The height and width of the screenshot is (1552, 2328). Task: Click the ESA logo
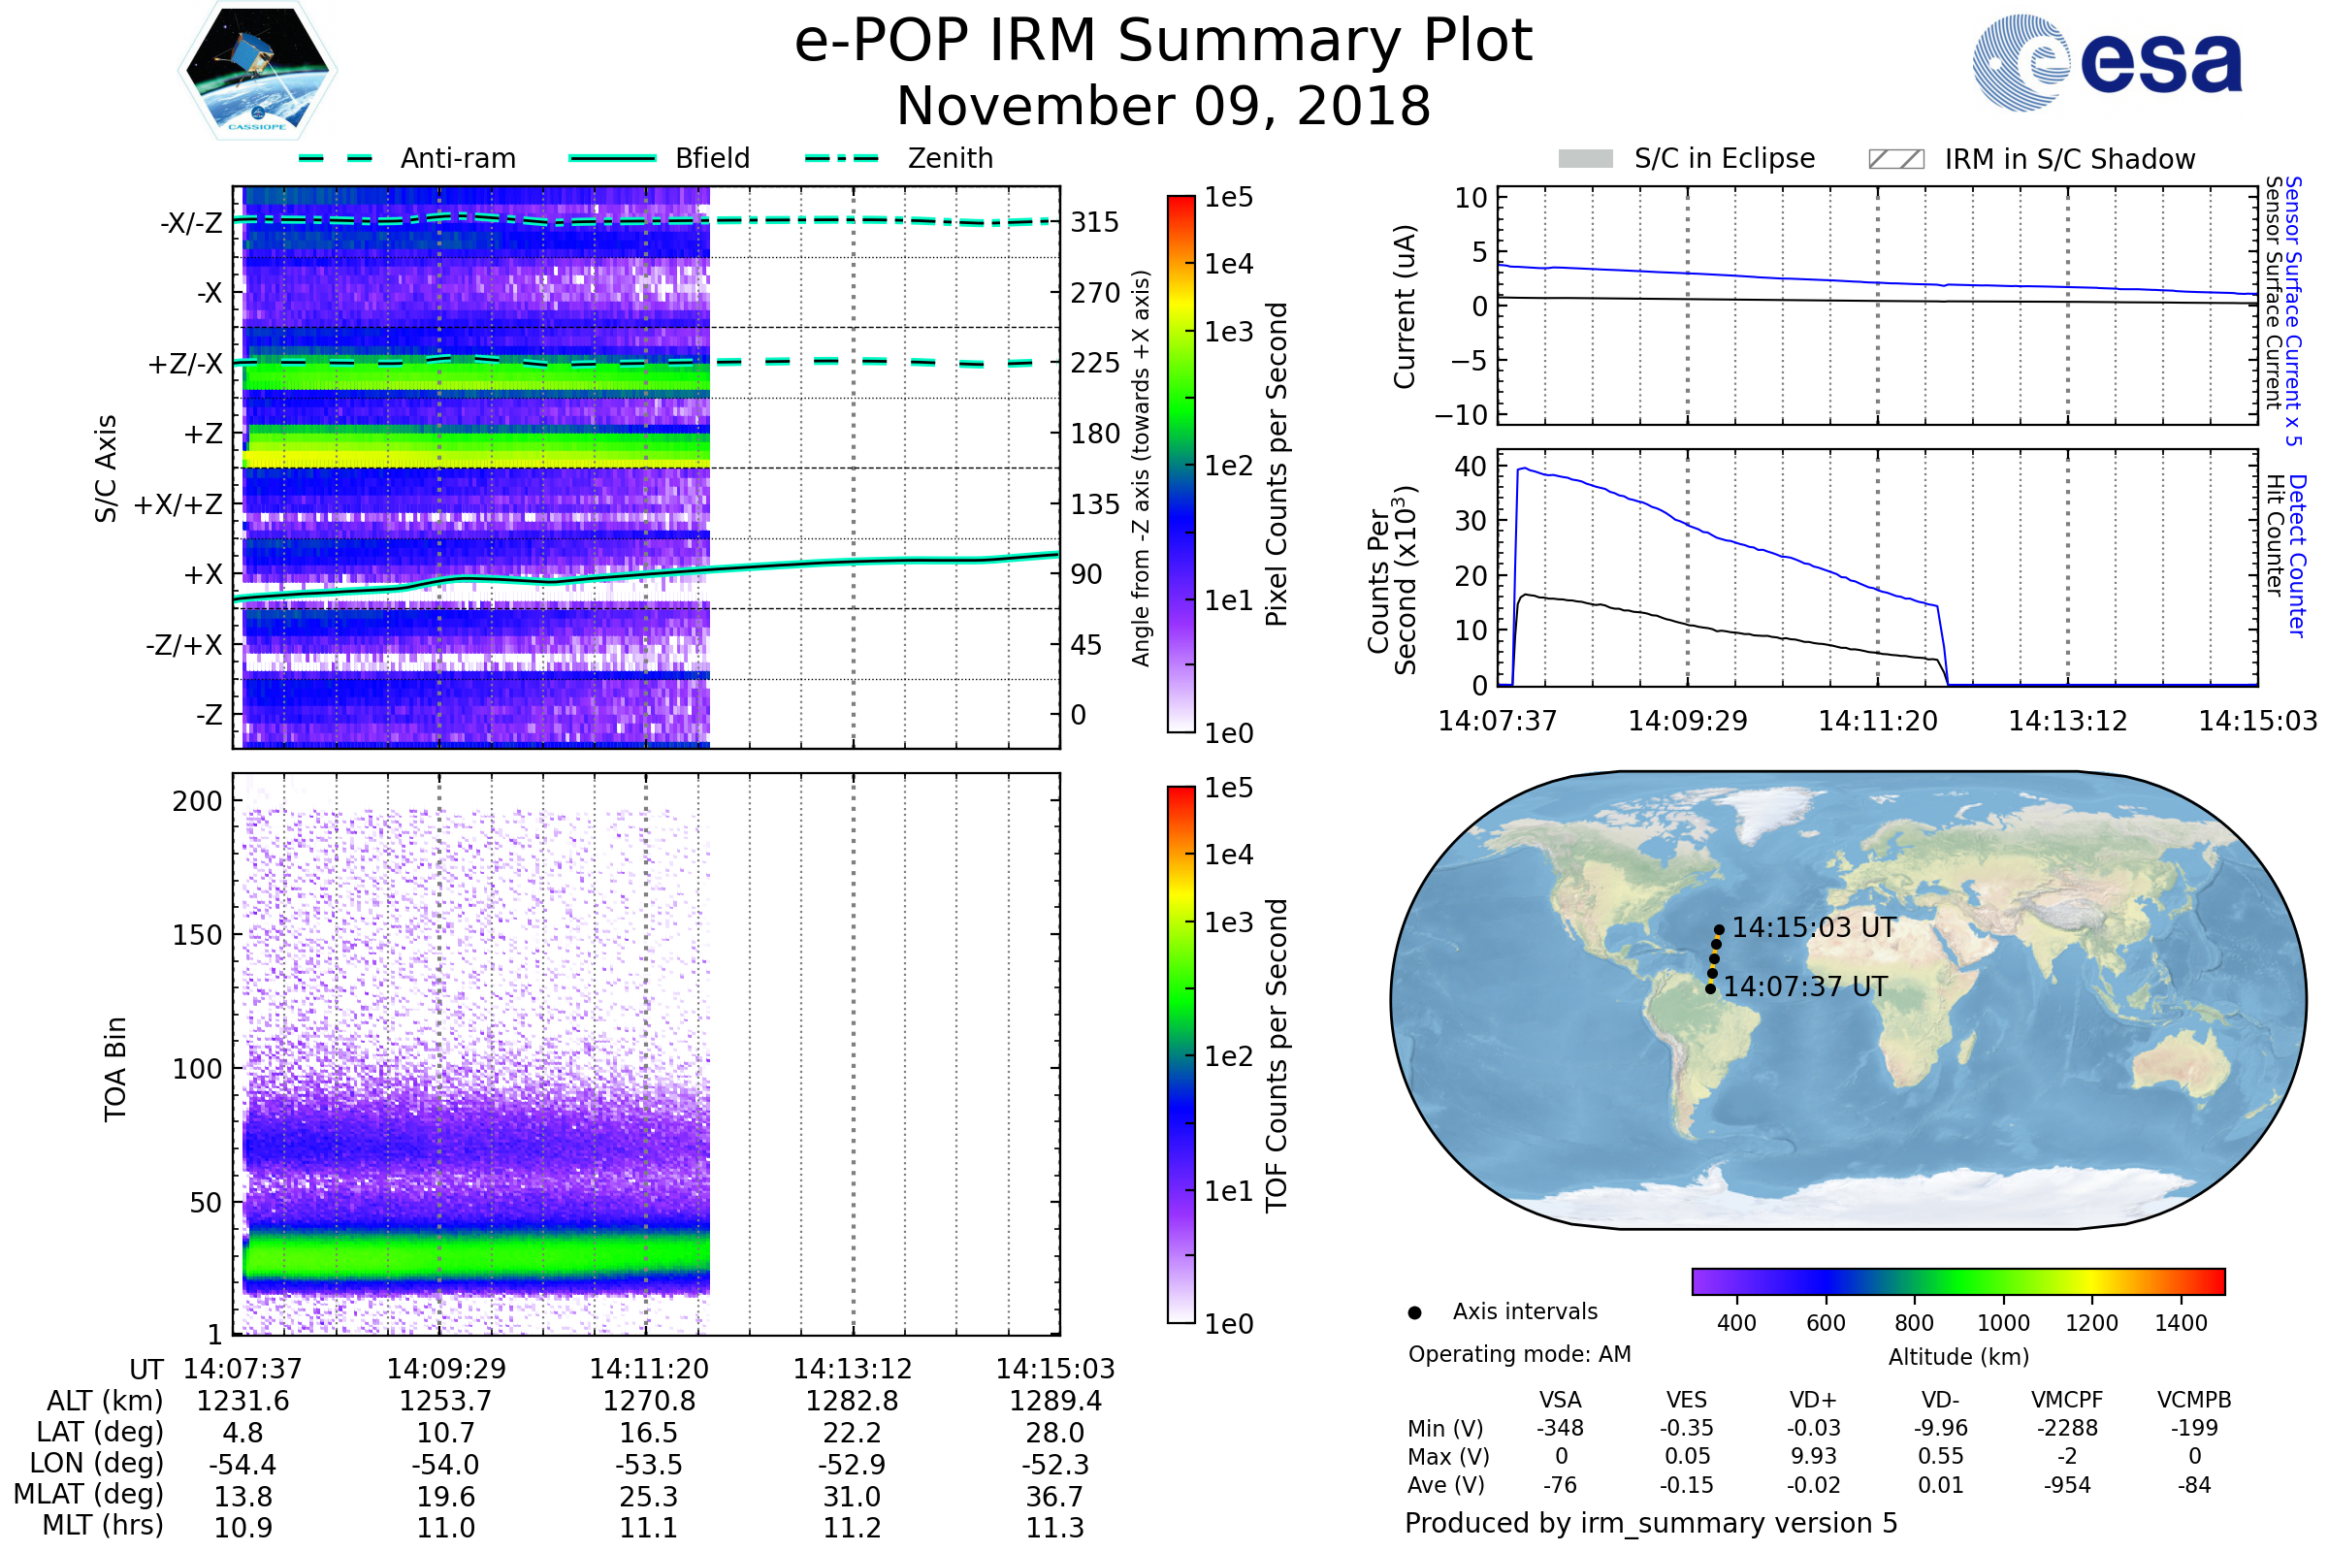tap(2107, 63)
